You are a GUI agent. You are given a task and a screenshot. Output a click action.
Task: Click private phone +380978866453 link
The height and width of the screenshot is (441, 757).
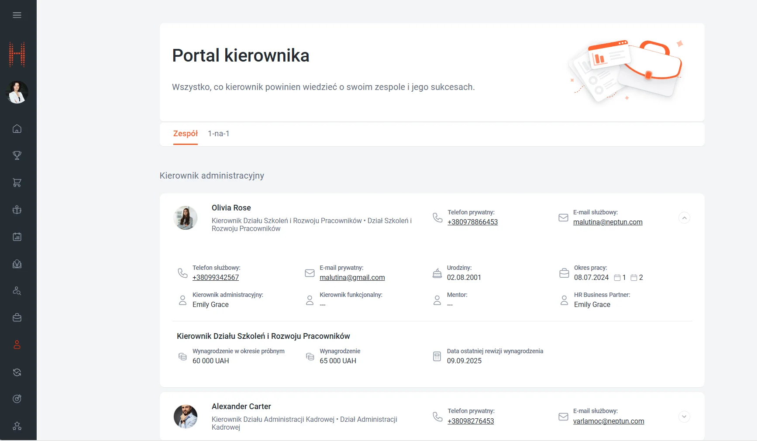(472, 222)
